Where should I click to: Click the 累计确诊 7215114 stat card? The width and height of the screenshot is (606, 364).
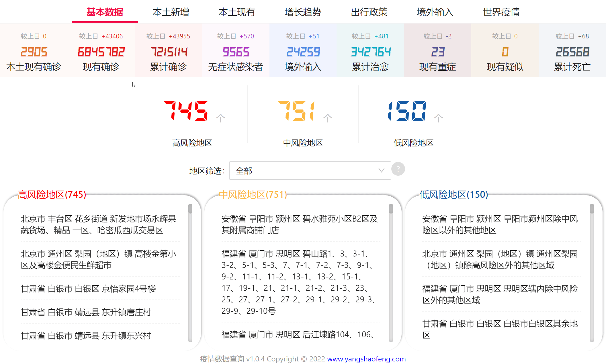pos(168,52)
